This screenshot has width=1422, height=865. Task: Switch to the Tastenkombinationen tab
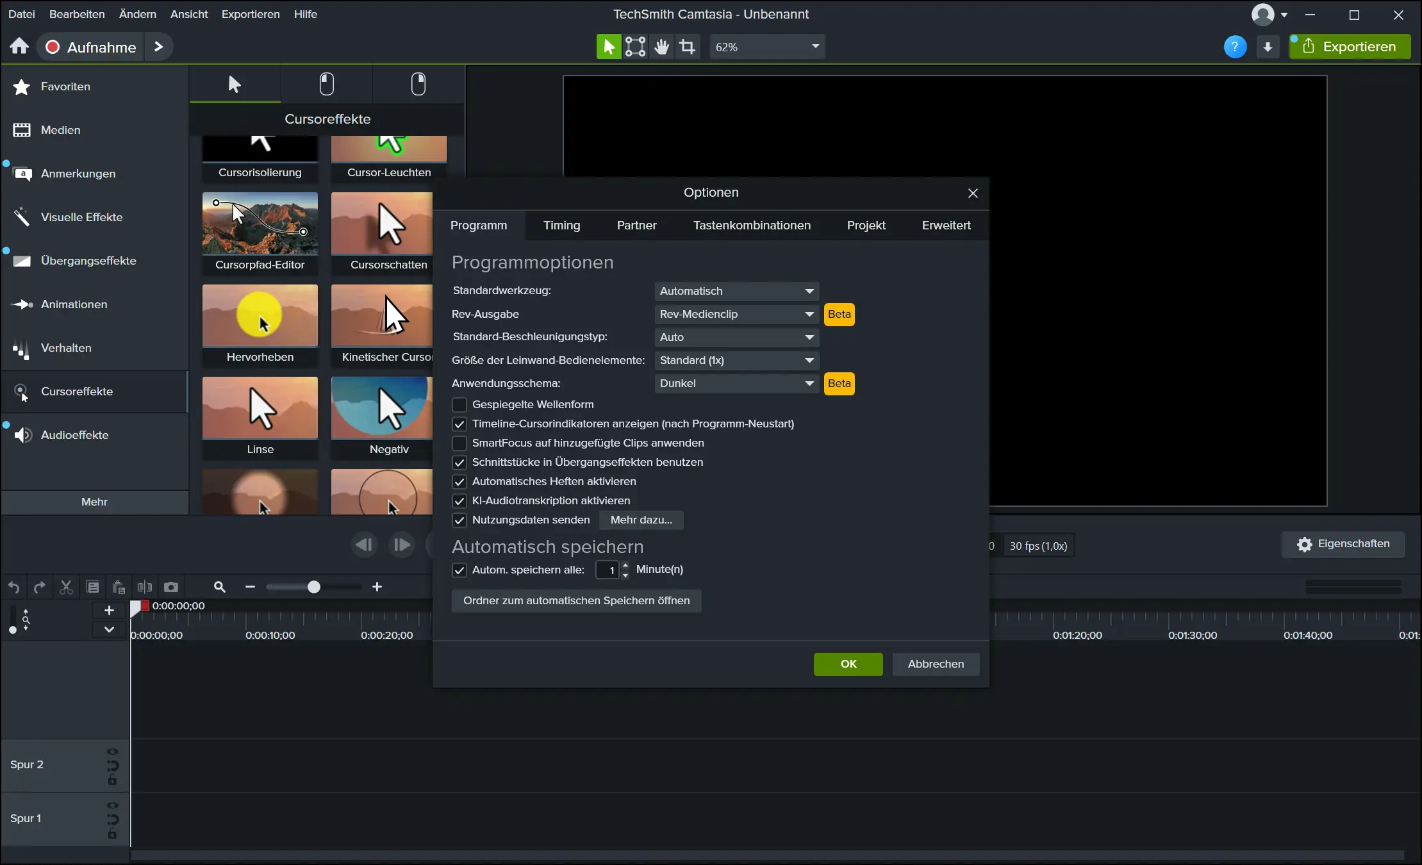point(752,226)
